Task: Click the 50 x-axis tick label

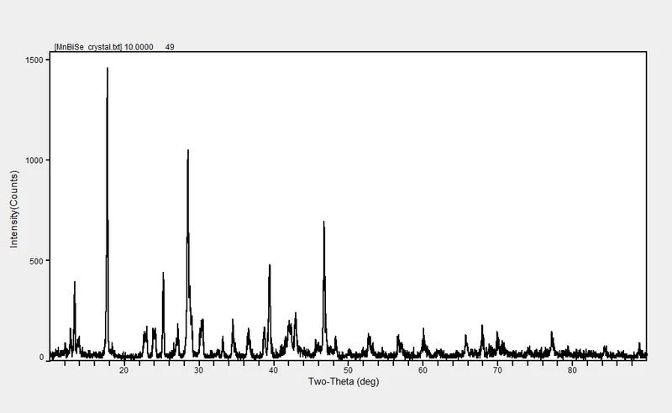Action: coord(348,370)
